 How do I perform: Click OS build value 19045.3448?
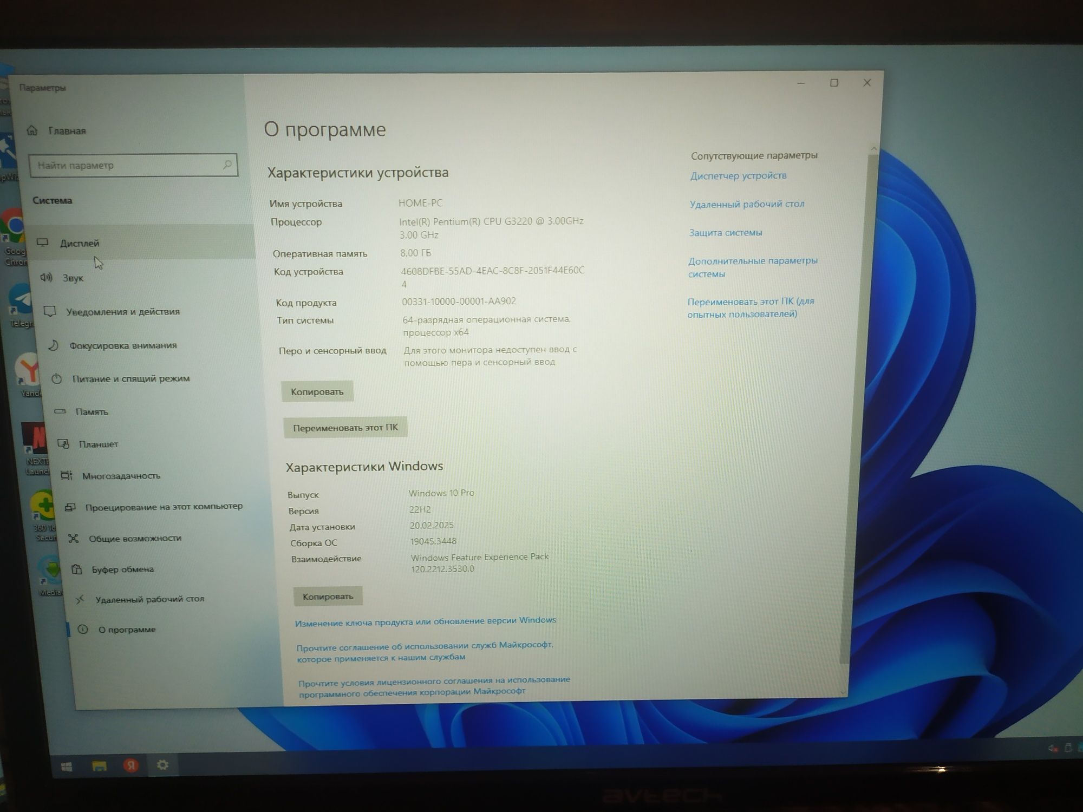pos(433,541)
